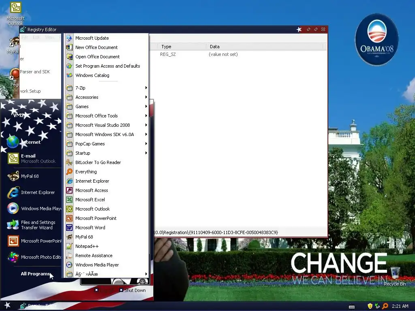Open Microsoft Outlook in All Programs list
This screenshot has height=311, width=415.
tap(92, 209)
